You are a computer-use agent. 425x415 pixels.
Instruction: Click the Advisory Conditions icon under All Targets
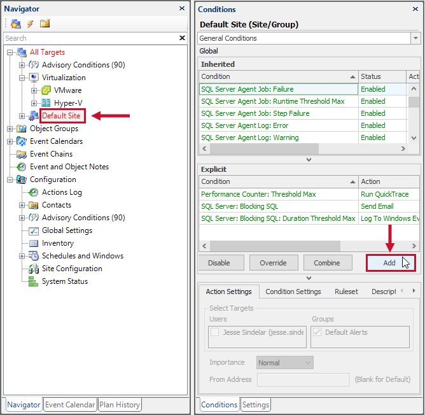pyautogui.click(x=34, y=65)
